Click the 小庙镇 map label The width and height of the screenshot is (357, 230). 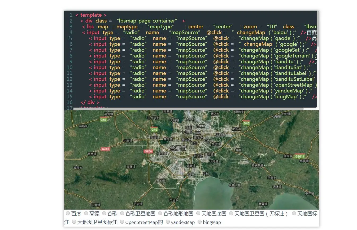(128, 141)
